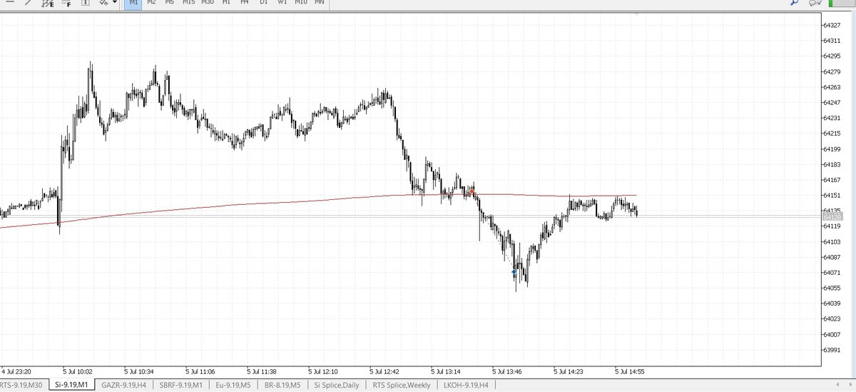Switch chart to M15 timeframe
Screen dimensions: 856x392
pyautogui.click(x=188, y=3)
